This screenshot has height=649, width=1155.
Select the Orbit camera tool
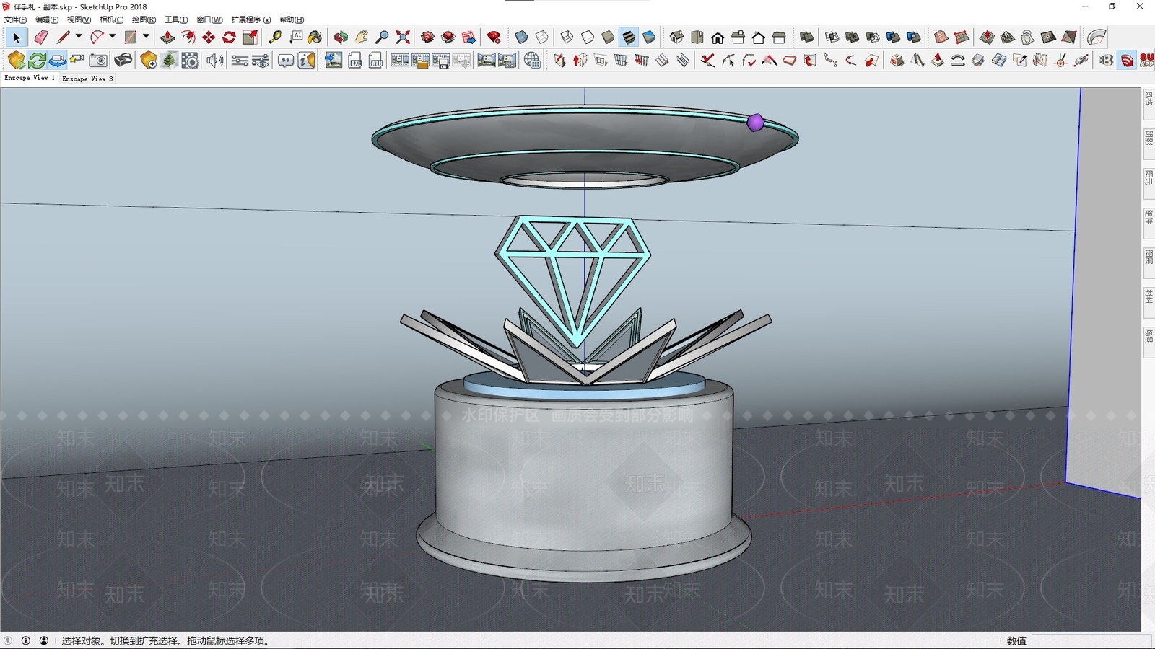click(341, 37)
